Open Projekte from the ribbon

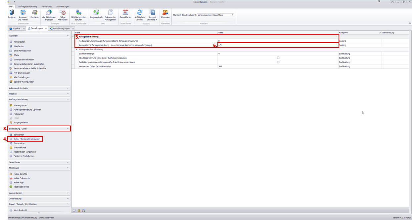(12, 14)
